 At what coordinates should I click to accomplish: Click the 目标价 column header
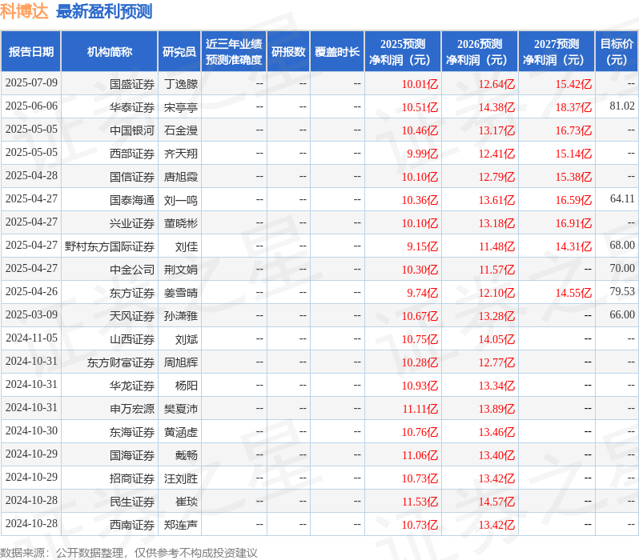point(617,52)
